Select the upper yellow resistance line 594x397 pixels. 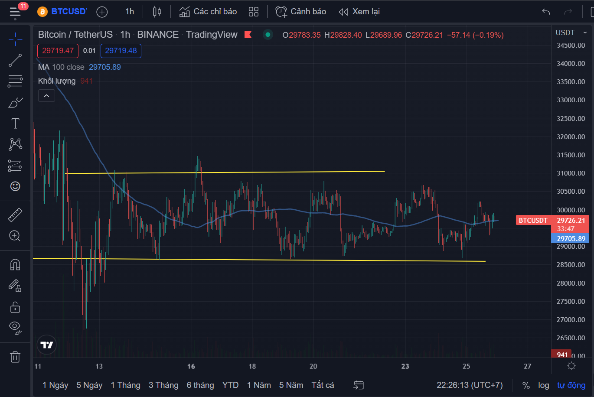[225, 172]
